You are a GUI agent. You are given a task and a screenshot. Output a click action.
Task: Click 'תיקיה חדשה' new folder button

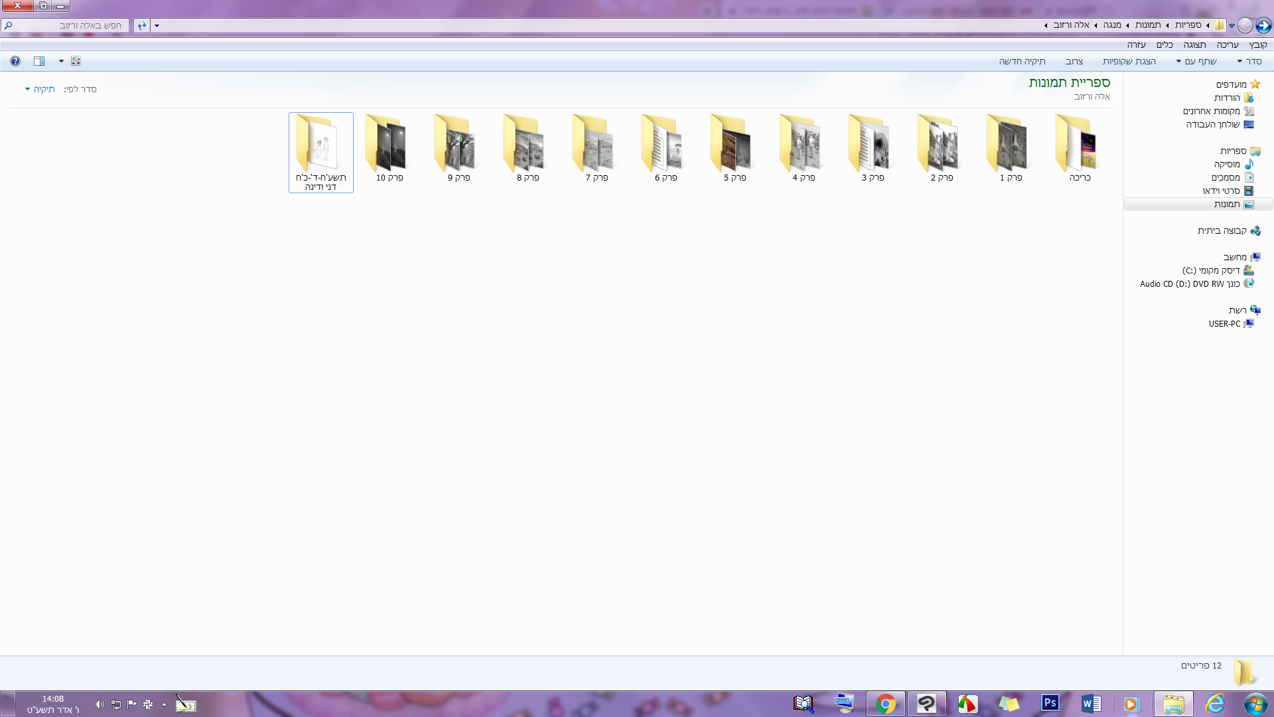(1022, 61)
